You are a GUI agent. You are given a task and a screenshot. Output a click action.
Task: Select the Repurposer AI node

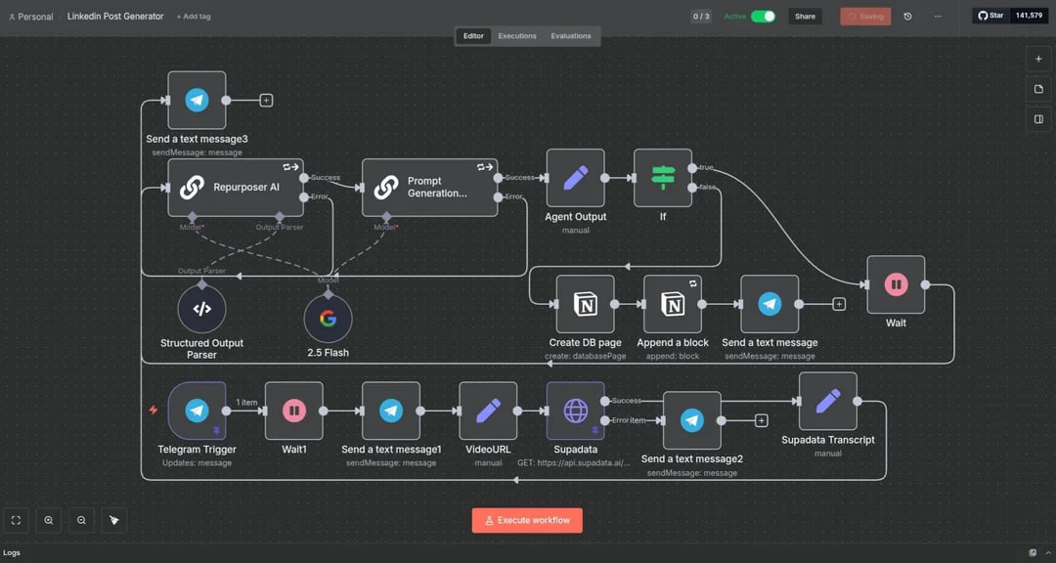236,188
